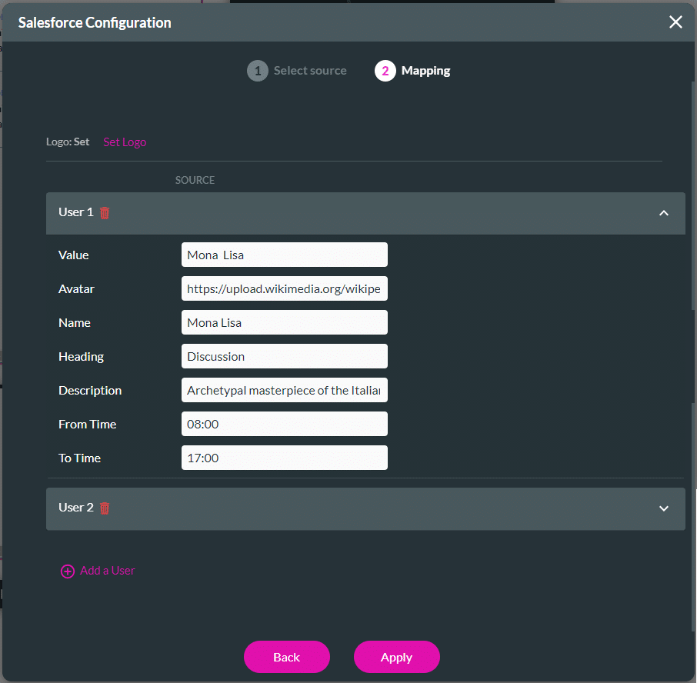Select the Mapping step
Screen dimensions: 697x683
425,70
